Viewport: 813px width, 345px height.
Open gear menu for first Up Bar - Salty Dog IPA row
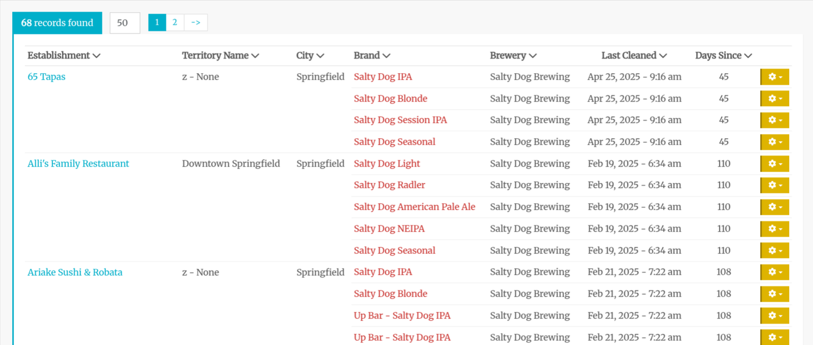[x=775, y=316]
